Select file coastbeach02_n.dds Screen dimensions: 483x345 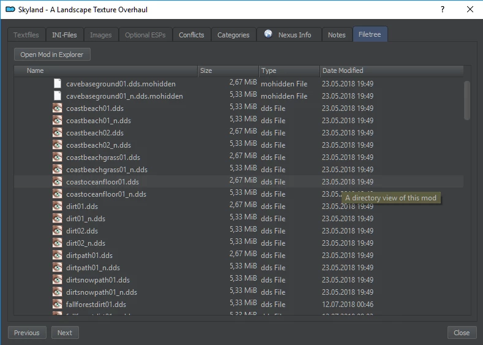tap(99, 145)
